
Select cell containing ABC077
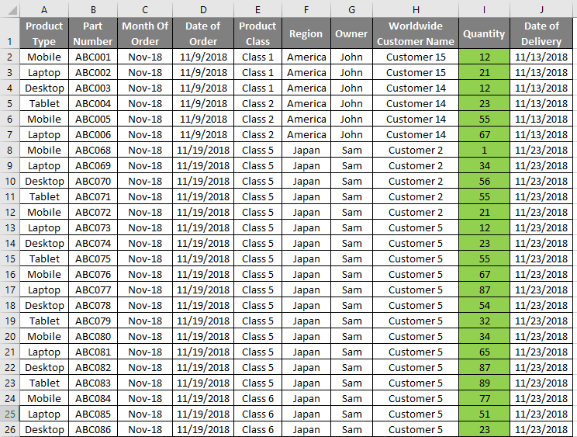pyautogui.click(x=93, y=290)
